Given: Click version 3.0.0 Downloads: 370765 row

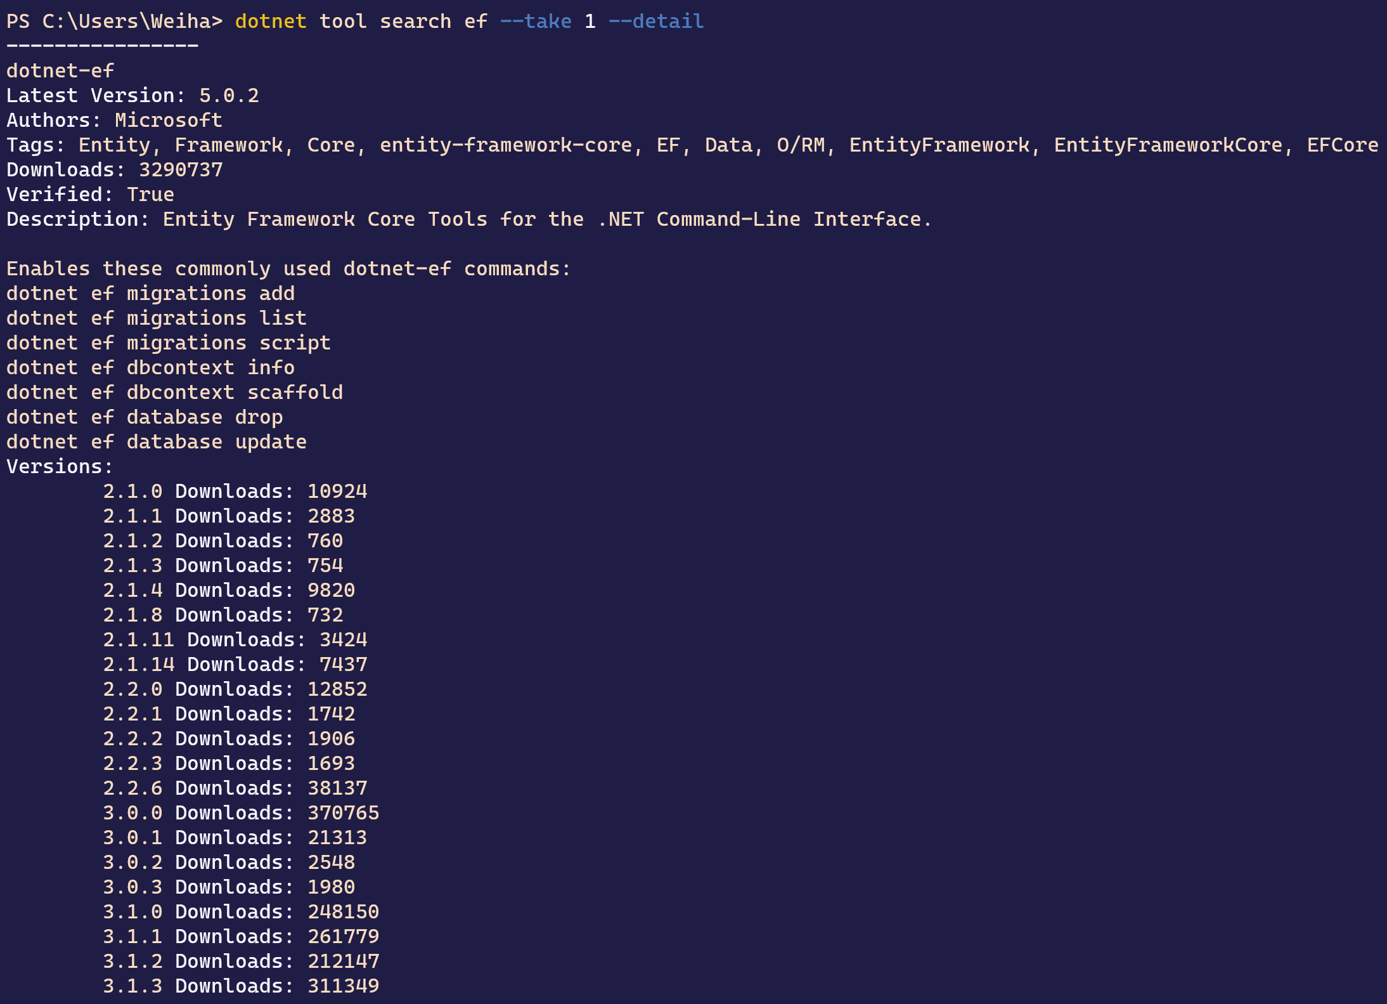Looking at the screenshot, I should tap(241, 812).
